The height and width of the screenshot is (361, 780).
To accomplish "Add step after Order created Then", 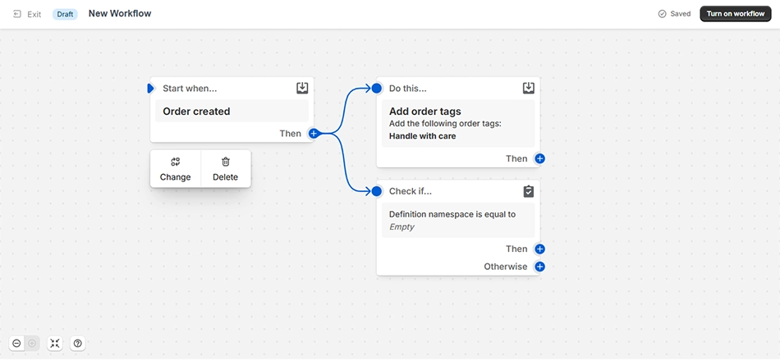I will (x=314, y=133).
